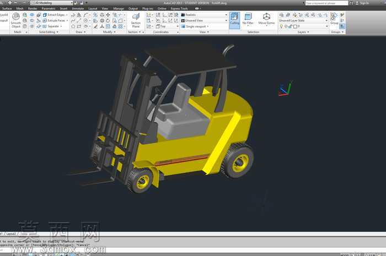Toggle the layer 0 freeze sun icon
The height and width of the screenshot is (256, 386).
point(286,26)
